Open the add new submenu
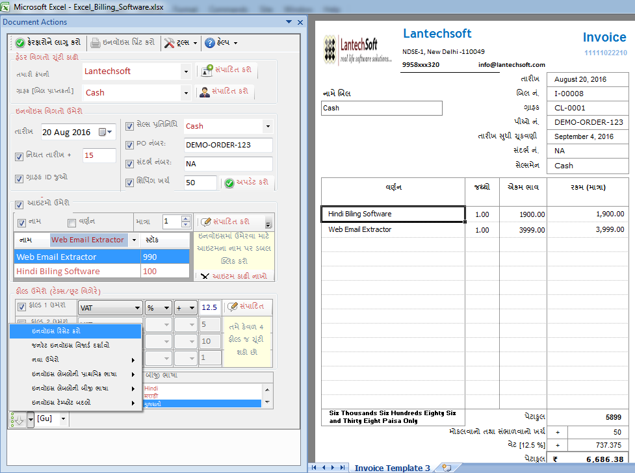This screenshot has height=473, width=635. click(76, 359)
